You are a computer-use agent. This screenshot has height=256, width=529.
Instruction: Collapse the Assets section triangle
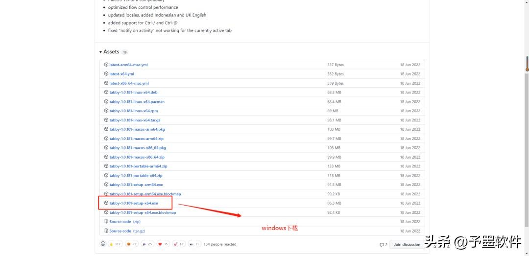[x=100, y=52]
